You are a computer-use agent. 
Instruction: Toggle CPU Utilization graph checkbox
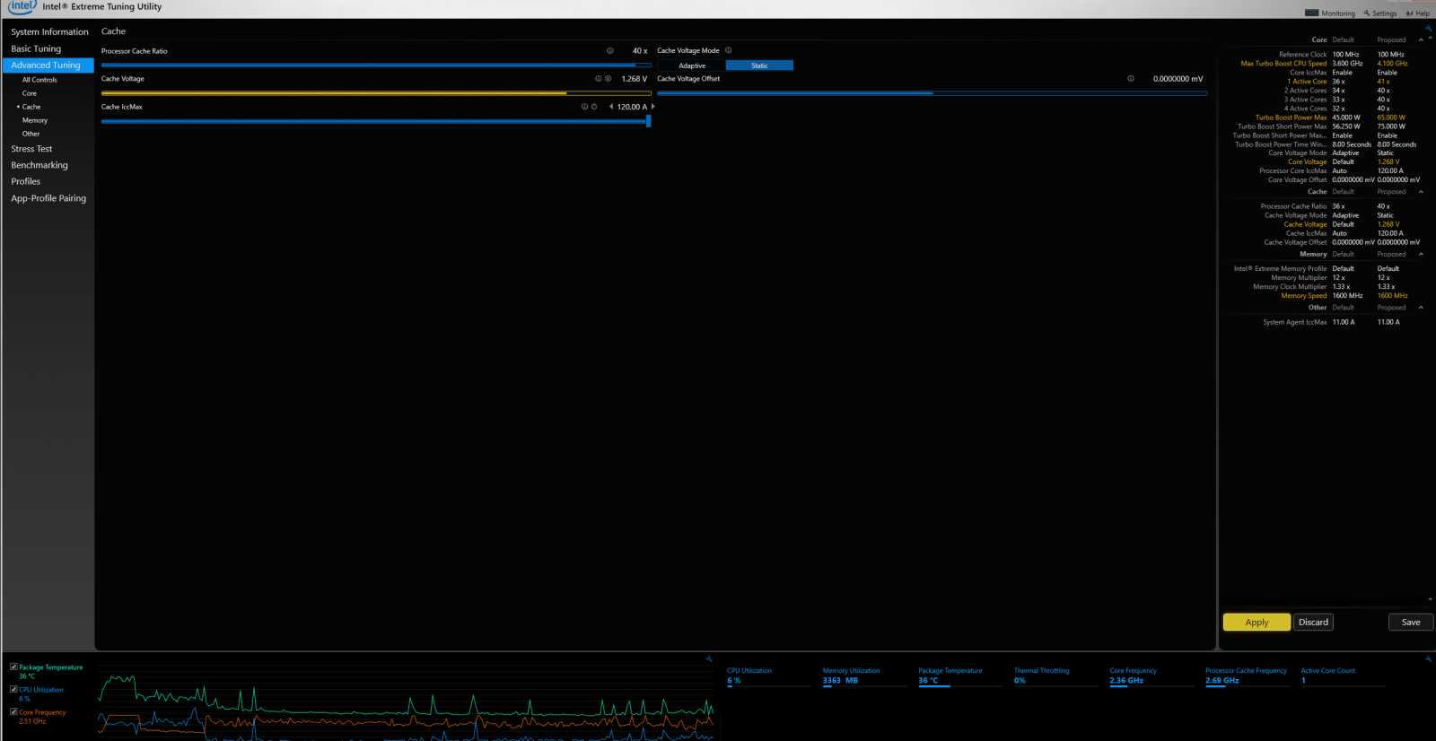(13, 690)
